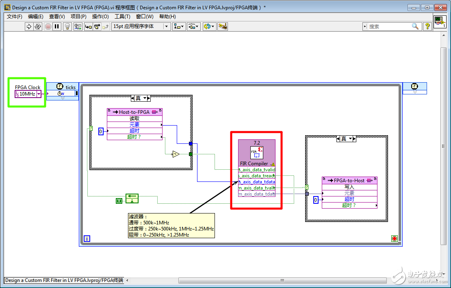Click the Run arrow button

pyautogui.click(x=29, y=26)
